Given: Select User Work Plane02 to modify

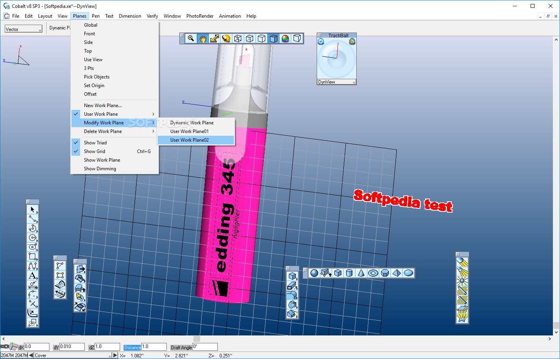Looking at the screenshot, I should point(196,140).
